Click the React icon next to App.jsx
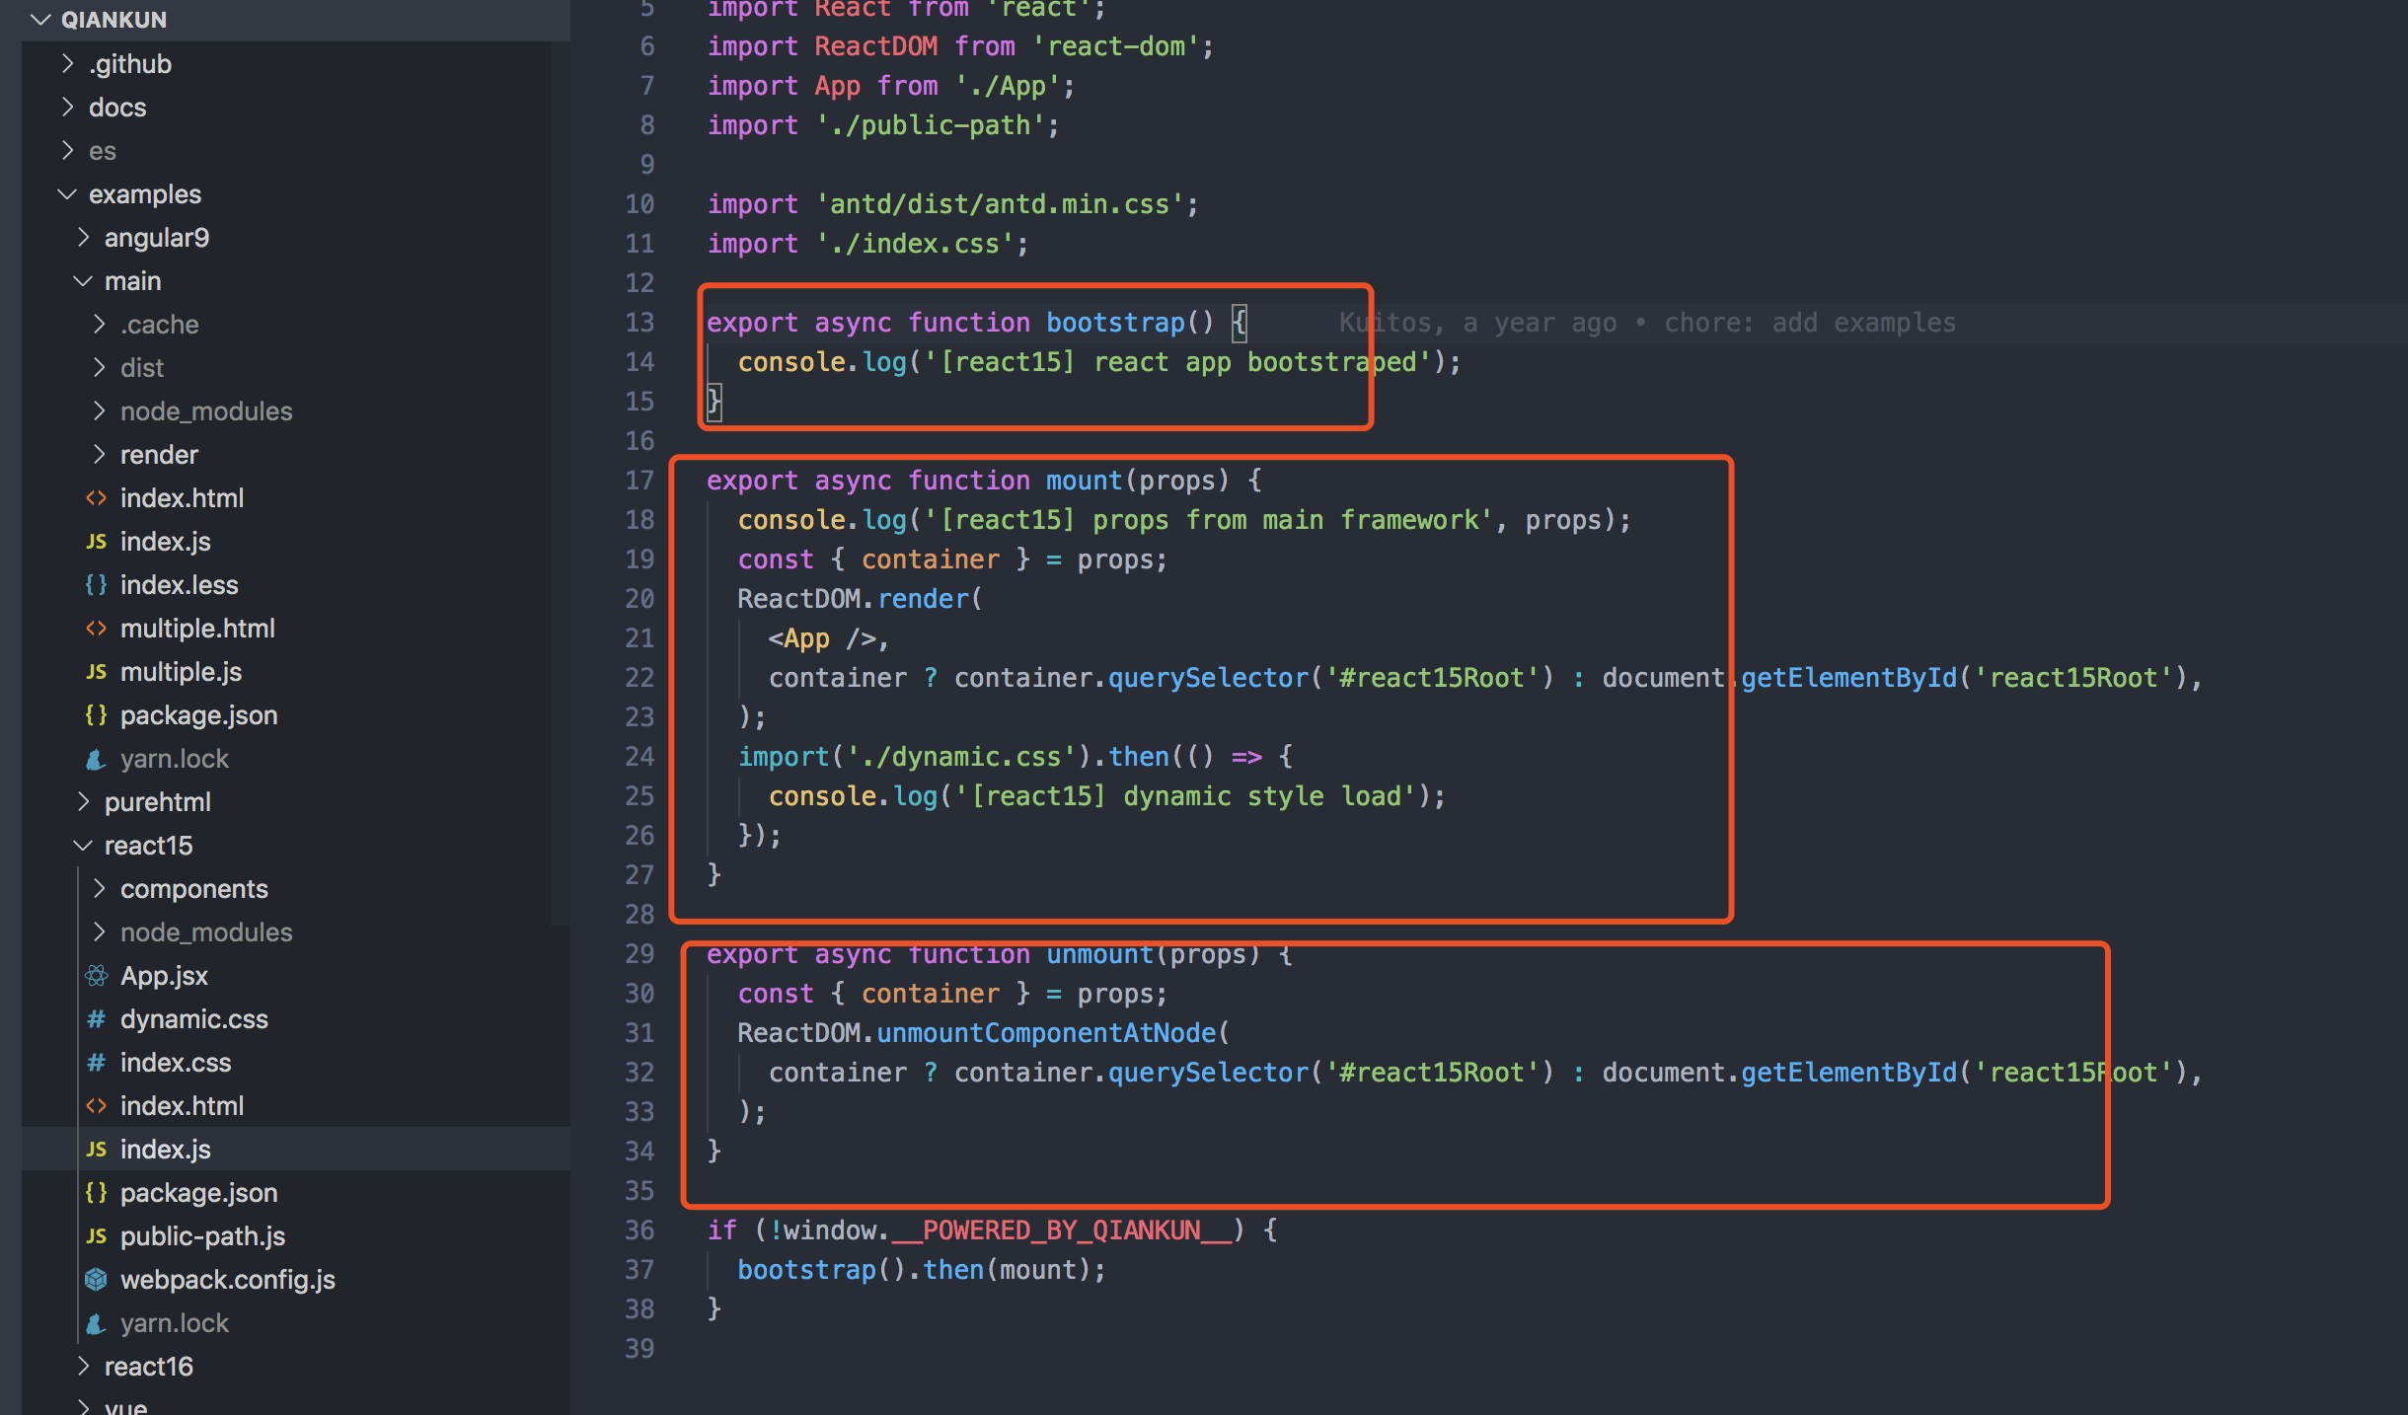This screenshot has width=2408, height=1415. coord(96,975)
